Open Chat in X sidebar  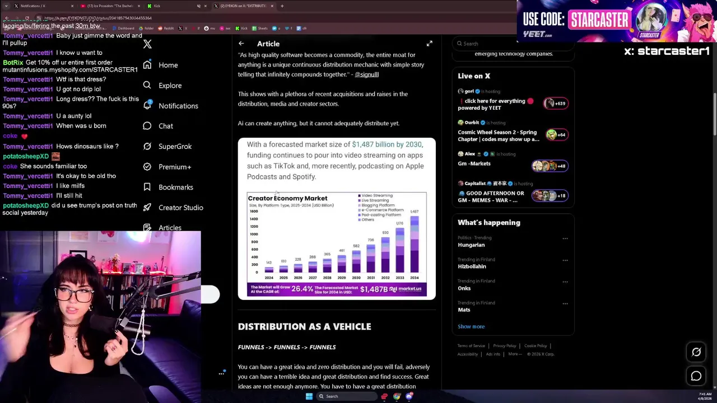point(158,126)
